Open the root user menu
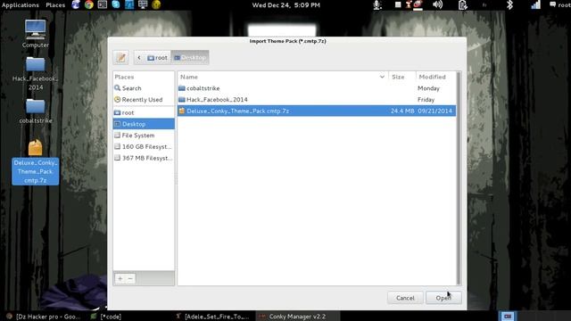The width and height of the screenshot is (571, 321). 560,4
